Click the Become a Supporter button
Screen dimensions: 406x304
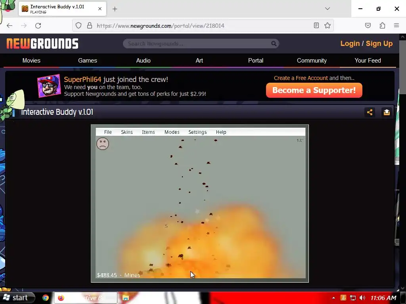pos(314,90)
